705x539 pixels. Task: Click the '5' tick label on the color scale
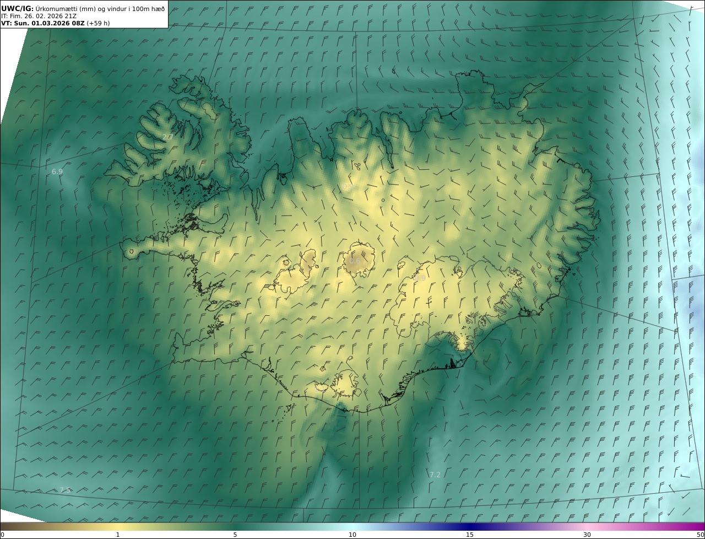click(x=235, y=535)
